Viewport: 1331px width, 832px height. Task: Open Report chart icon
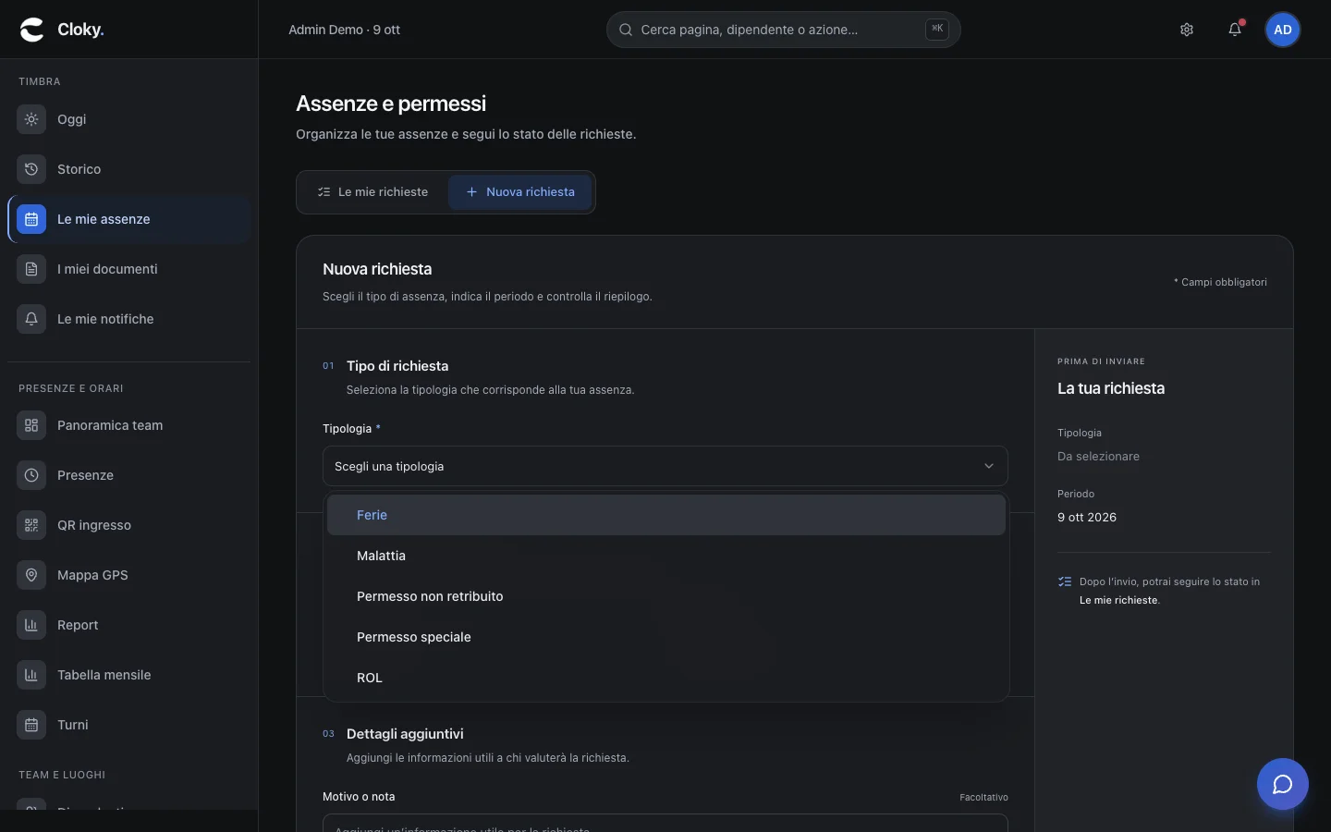point(31,625)
